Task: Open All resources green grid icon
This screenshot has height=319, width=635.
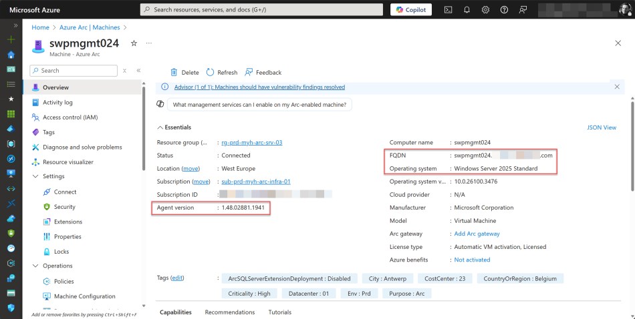Action: tap(11, 114)
